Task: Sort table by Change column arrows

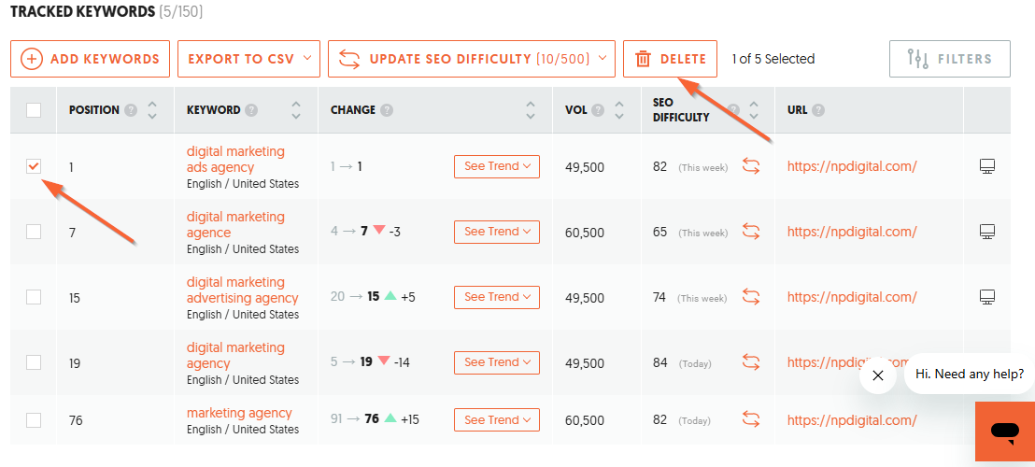Action: (531, 110)
